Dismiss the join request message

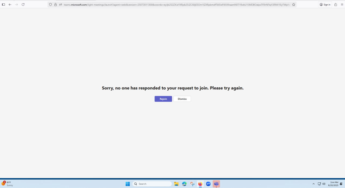pyautogui.click(x=182, y=99)
